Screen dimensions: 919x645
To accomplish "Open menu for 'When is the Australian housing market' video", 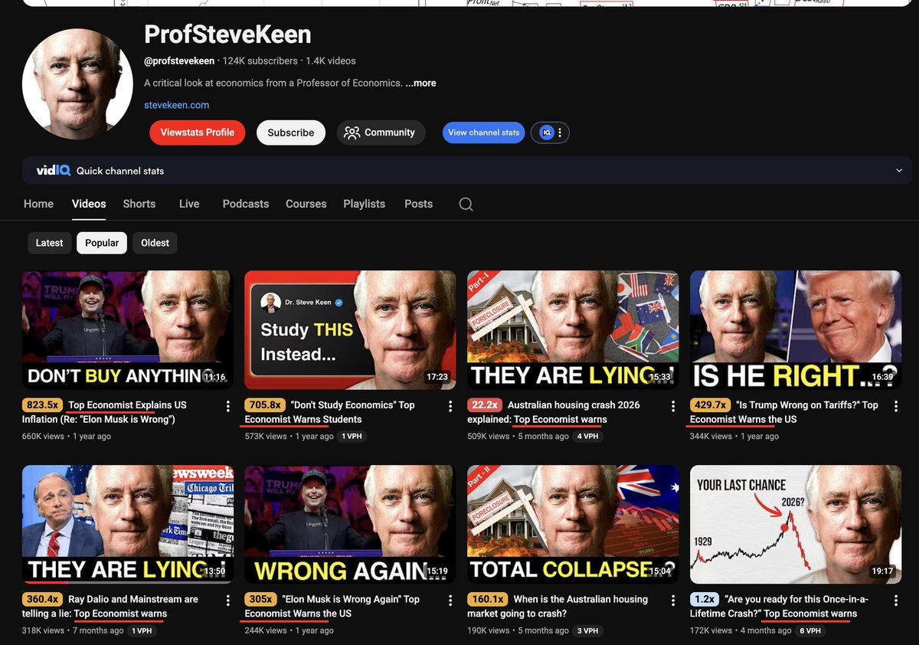I will [x=673, y=601].
